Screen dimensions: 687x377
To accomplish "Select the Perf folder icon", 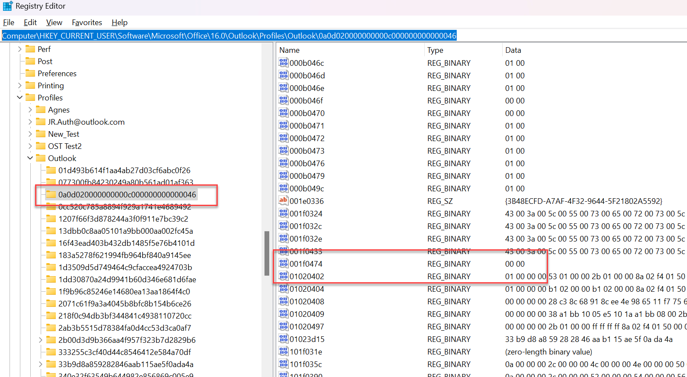I will pos(30,49).
